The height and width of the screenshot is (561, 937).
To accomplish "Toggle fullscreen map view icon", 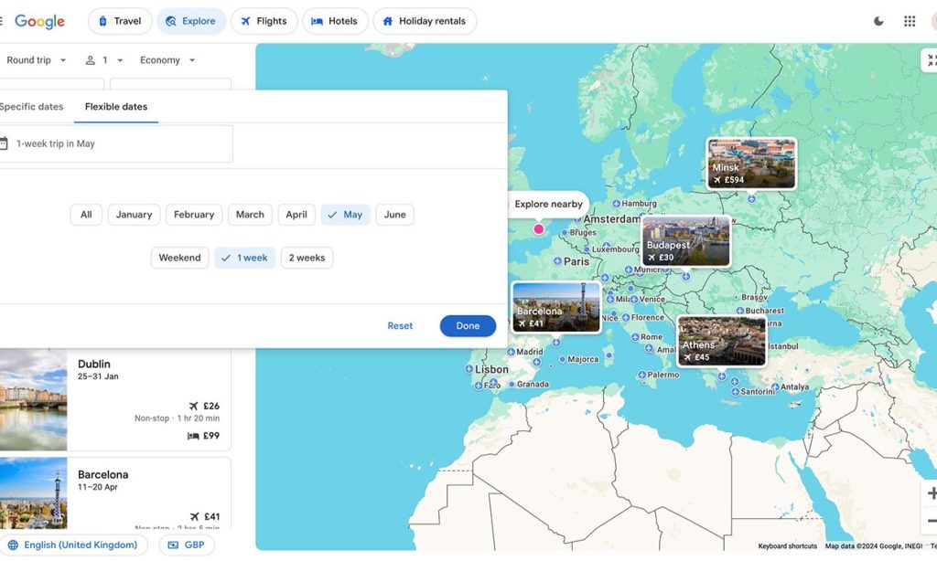I will 931,60.
